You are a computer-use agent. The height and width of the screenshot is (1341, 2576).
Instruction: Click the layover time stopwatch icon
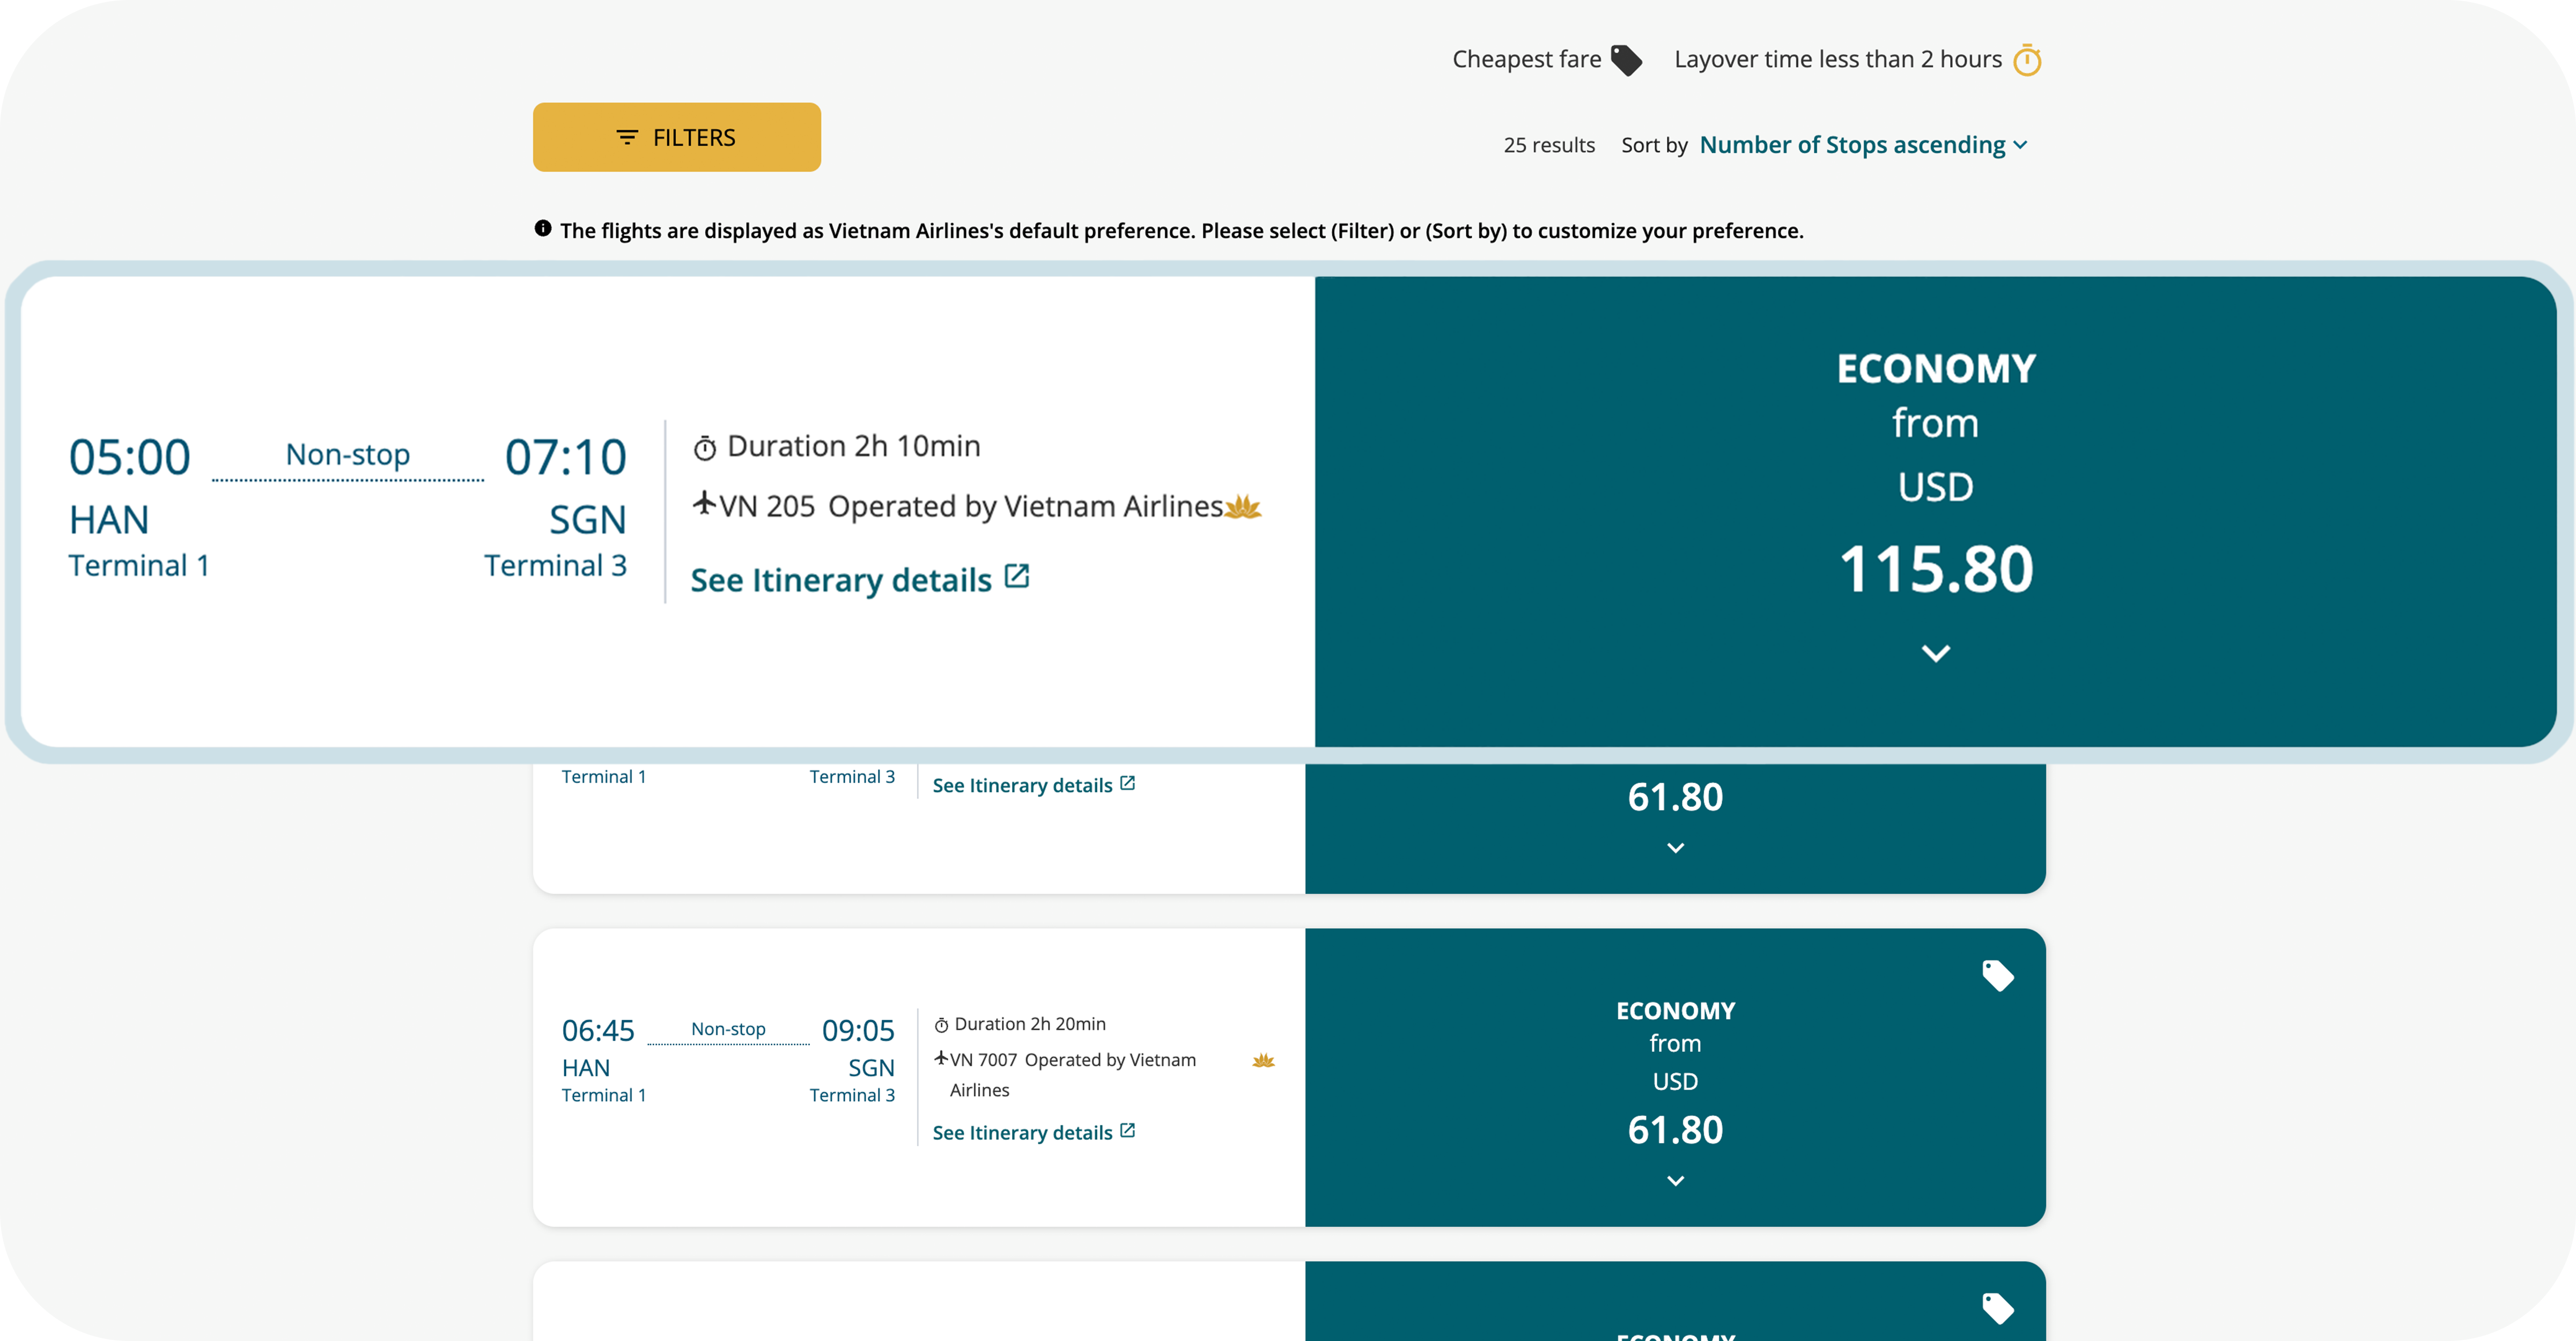(x=2026, y=60)
